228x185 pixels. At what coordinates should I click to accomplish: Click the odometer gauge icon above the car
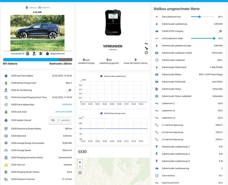[40, 7]
